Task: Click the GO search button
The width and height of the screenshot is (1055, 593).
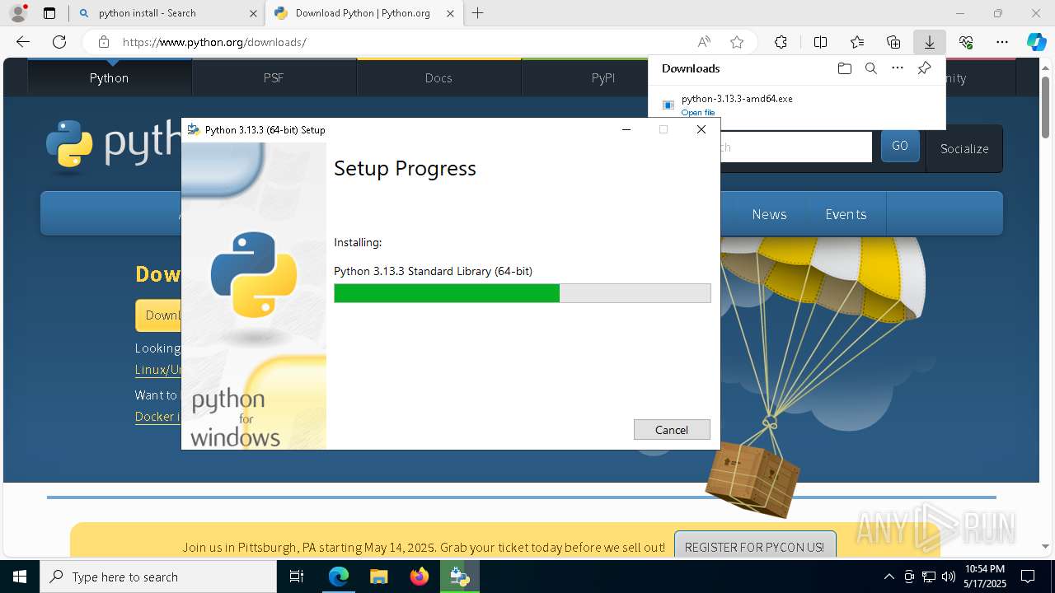Action: [900, 146]
